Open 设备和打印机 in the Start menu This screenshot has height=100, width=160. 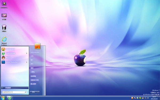pyautogui.click(x=35, y=80)
